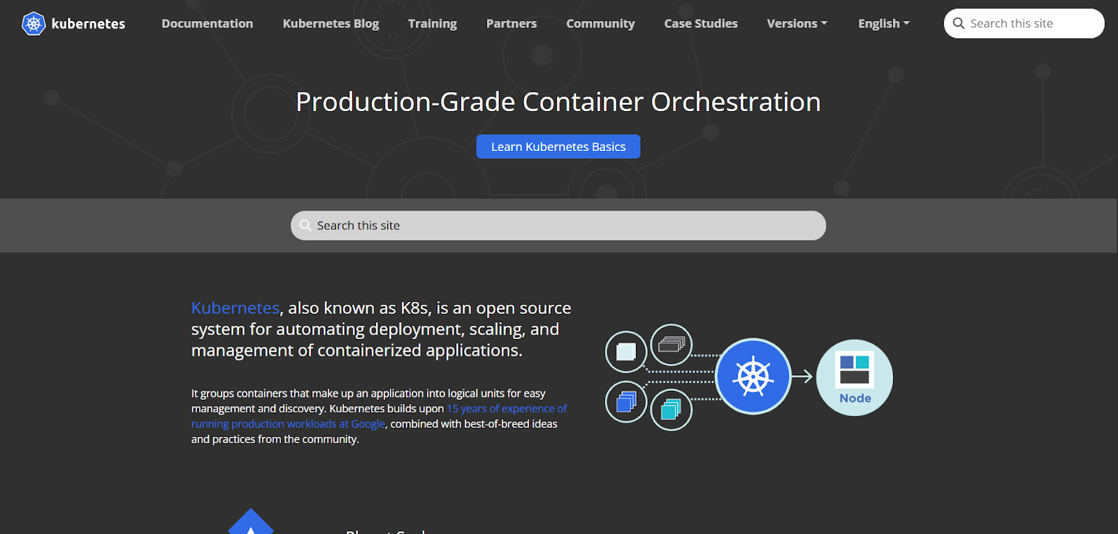
Task: Follow the blue Kubernetes link
Action: tap(235, 308)
